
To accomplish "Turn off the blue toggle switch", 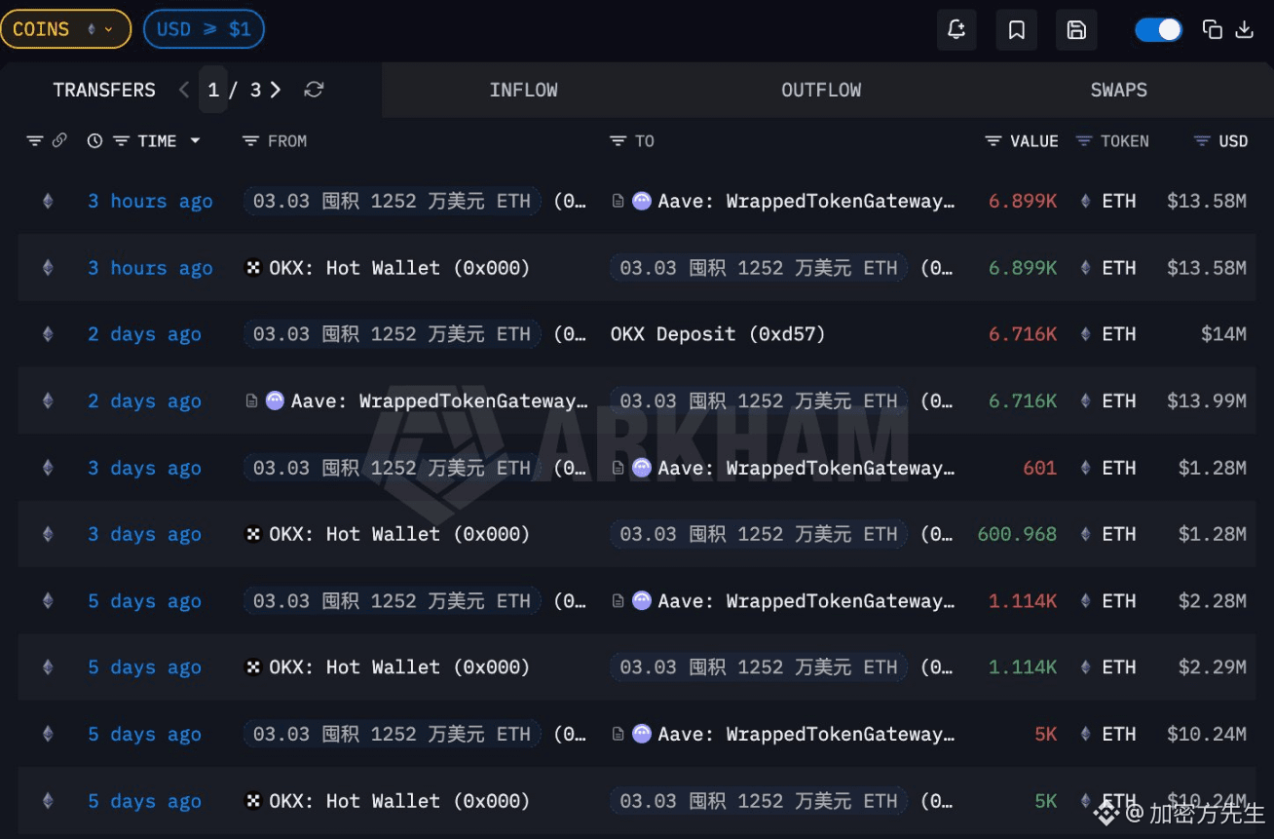I will pyautogui.click(x=1159, y=29).
